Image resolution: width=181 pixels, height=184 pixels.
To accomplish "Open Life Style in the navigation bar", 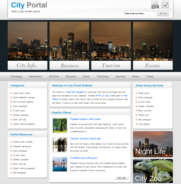I will point(54,77).
